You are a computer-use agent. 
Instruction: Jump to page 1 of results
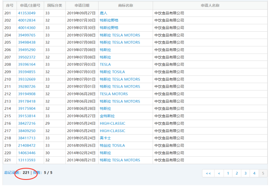click(x=228, y=173)
